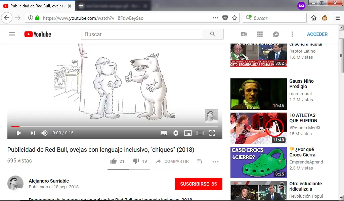Click the Firefox Buscar search box
The image size is (344, 201).
point(275,18)
